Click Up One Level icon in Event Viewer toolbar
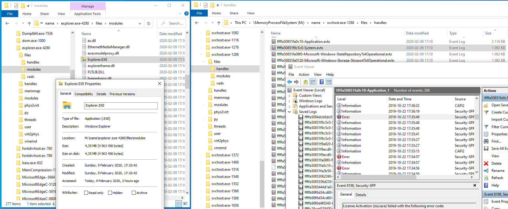Viewport: 508px width, 209px height. coord(306,82)
